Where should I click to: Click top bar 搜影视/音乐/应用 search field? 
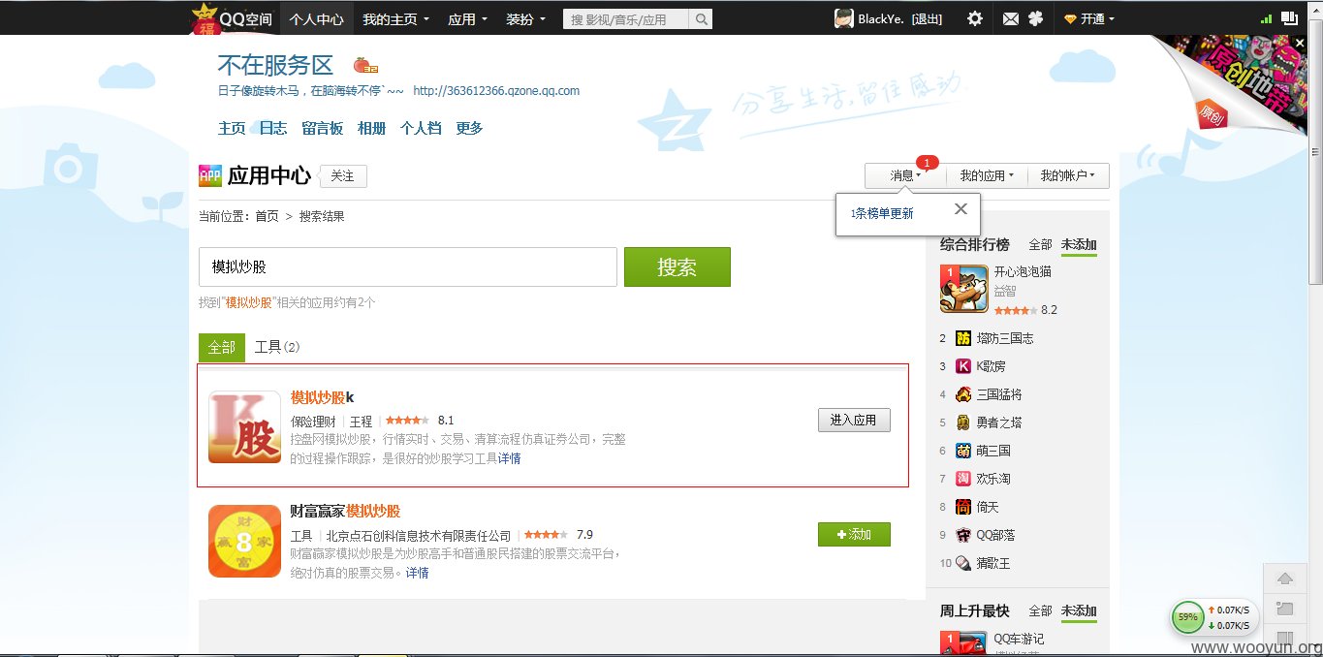[x=627, y=18]
